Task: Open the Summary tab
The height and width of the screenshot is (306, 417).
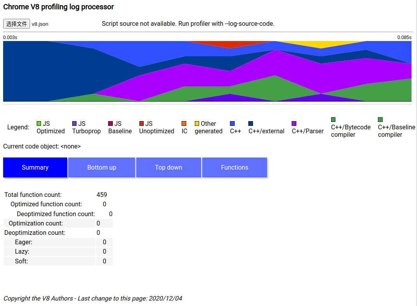Action: pos(35,167)
